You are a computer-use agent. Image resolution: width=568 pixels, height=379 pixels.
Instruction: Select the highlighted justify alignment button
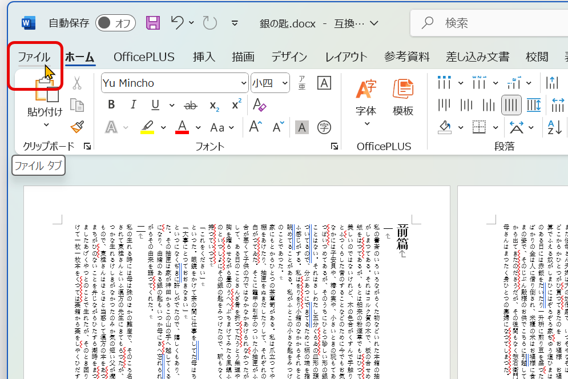tap(511, 105)
